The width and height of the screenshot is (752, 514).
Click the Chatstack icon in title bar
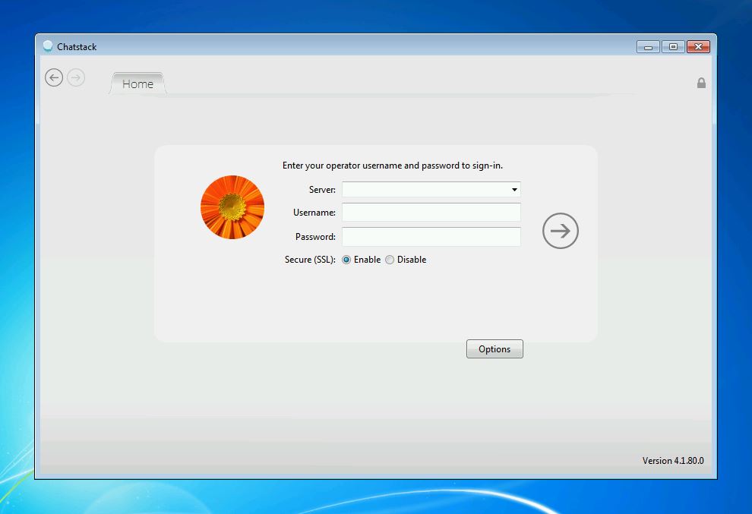[48, 46]
